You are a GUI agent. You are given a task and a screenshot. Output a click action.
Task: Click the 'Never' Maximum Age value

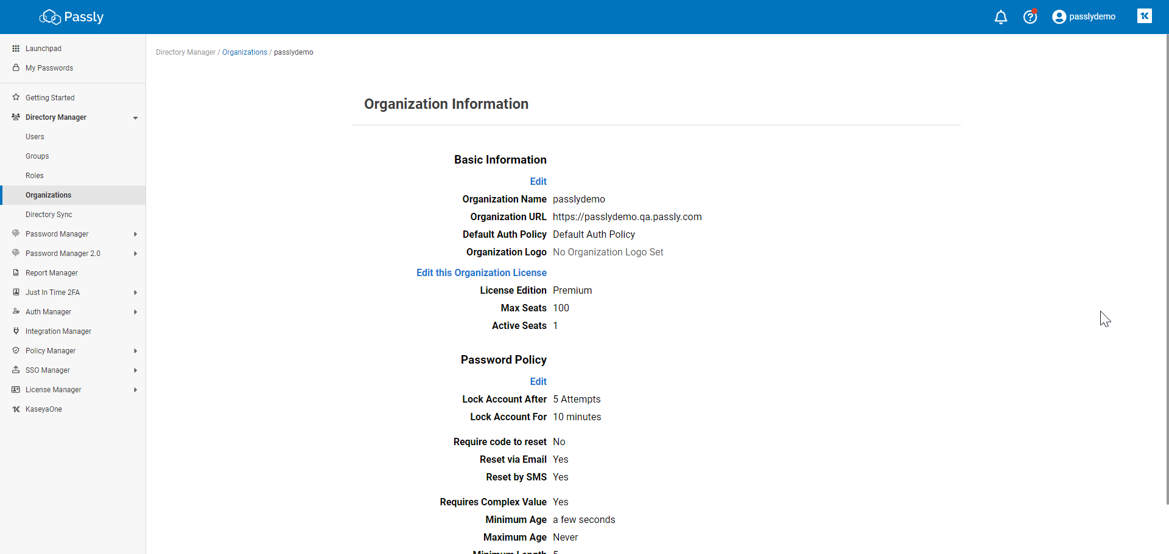(566, 537)
